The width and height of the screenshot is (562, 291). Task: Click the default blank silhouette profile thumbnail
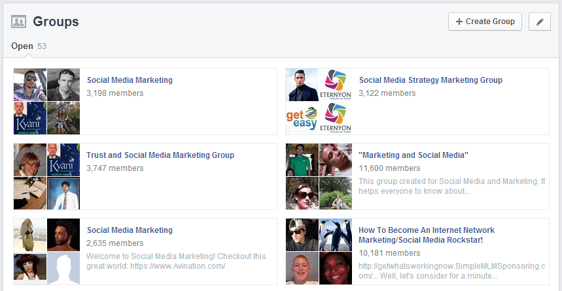tap(63, 268)
